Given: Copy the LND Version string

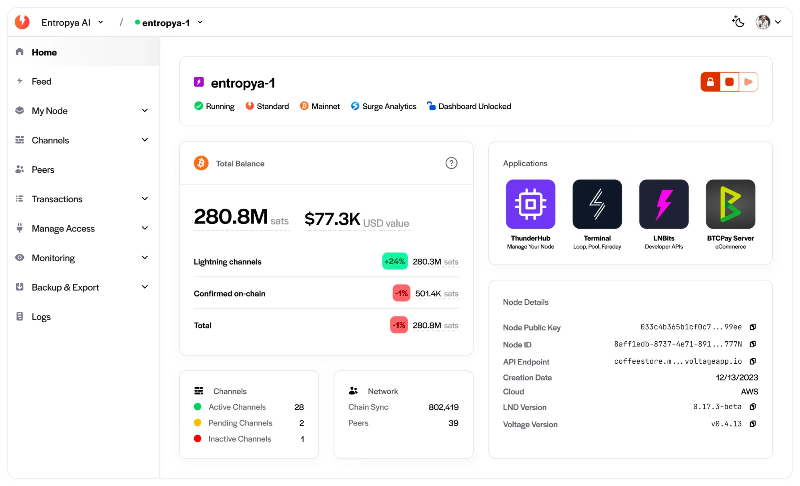Looking at the screenshot, I should (x=752, y=406).
